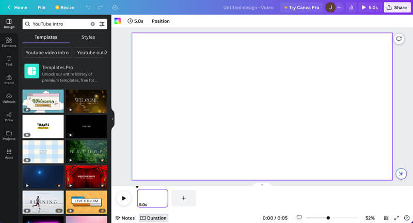The height and width of the screenshot is (223, 413).
Task: Click the blank video canvas page
Action: 262,106
